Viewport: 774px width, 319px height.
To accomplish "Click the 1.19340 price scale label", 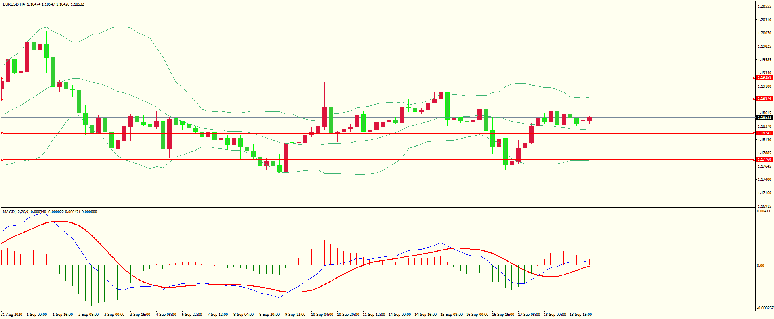I will 765,73.
